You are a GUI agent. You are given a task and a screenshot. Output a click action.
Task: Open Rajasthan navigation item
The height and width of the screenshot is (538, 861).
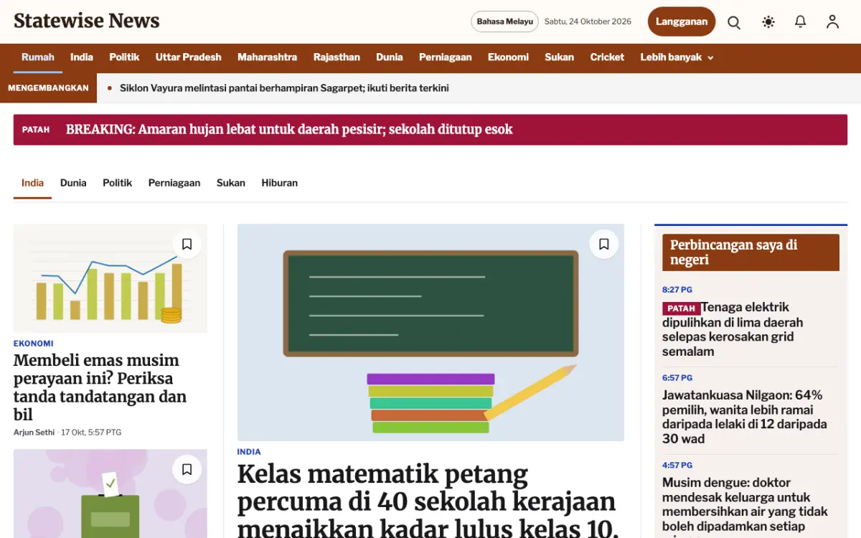pos(337,57)
